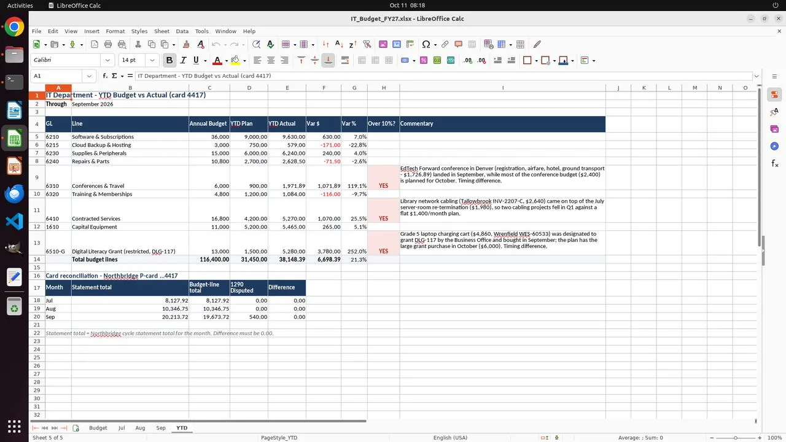Select row 14 header
This screenshot has height=442, width=786.
(x=37, y=260)
